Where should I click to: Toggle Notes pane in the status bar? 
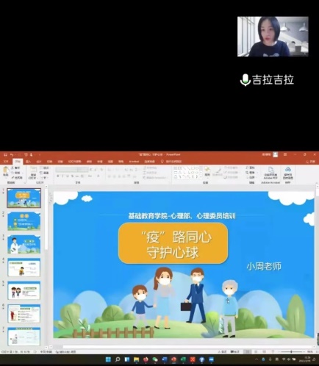[x=222, y=352]
